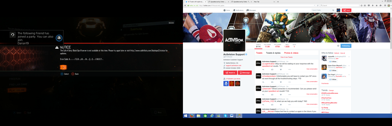Open more options on @LoganScalise tweet
The height and width of the screenshot is (126, 392).
(289, 69)
